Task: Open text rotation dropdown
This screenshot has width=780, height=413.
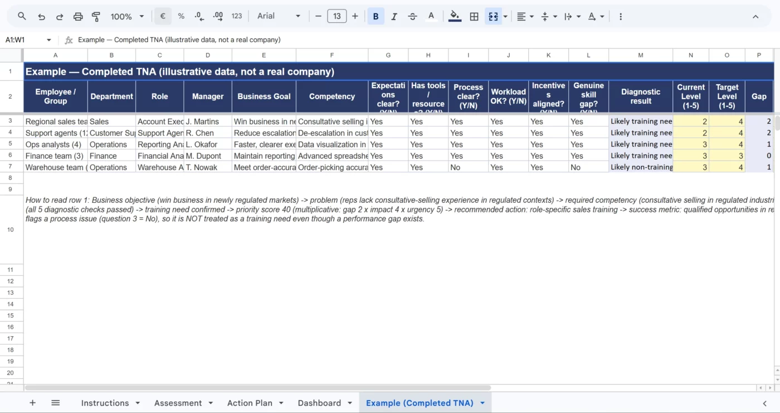Action: (x=596, y=17)
